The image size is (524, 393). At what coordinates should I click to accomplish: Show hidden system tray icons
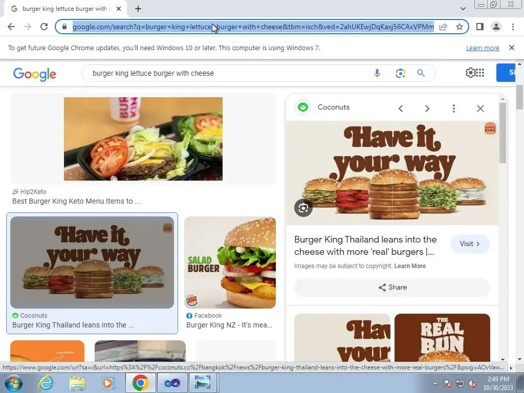[435, 383]
